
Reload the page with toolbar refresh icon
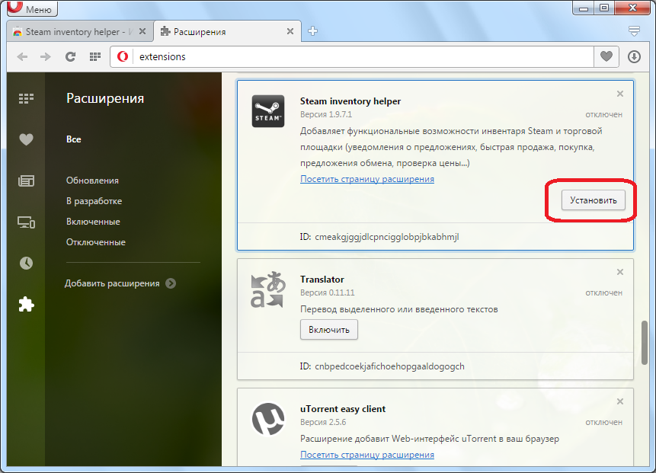(70, 56)
